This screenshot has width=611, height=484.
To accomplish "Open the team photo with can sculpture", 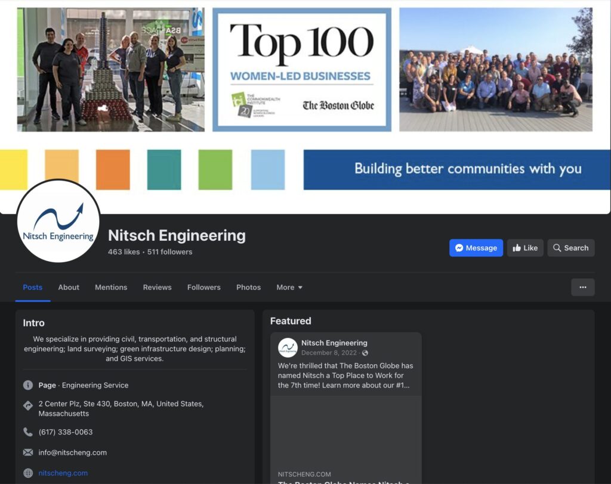I will pyautogui.click(x=110, y=69).
